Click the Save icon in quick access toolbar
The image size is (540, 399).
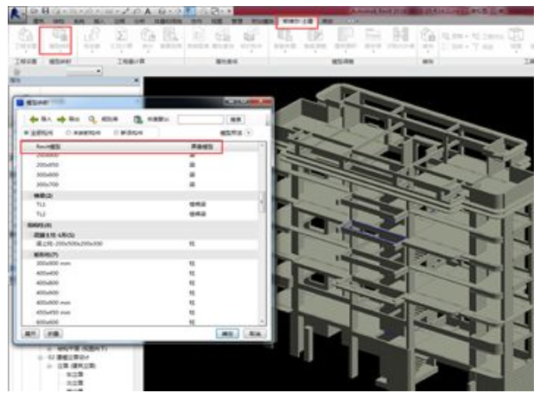click(45, 11)
